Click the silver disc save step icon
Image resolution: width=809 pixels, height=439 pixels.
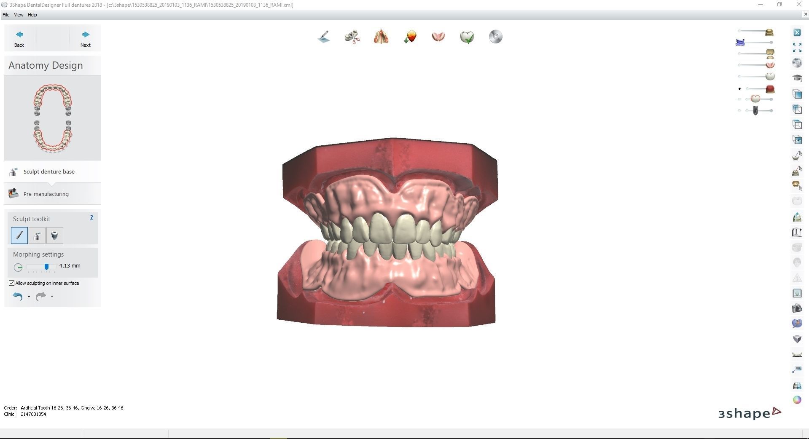point(496,37)
